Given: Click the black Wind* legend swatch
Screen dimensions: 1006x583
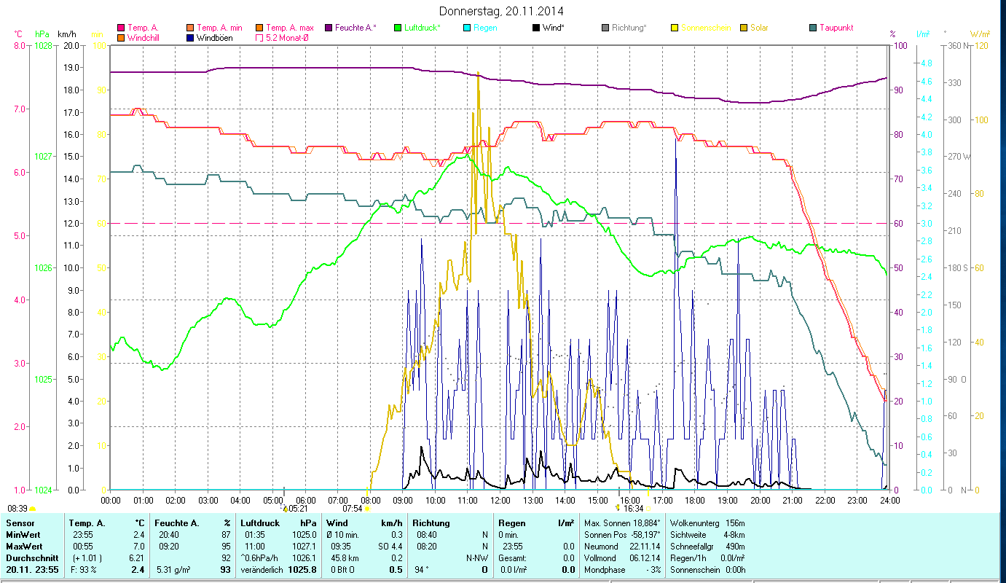Looking at the screenshot, I should (536, 28).
